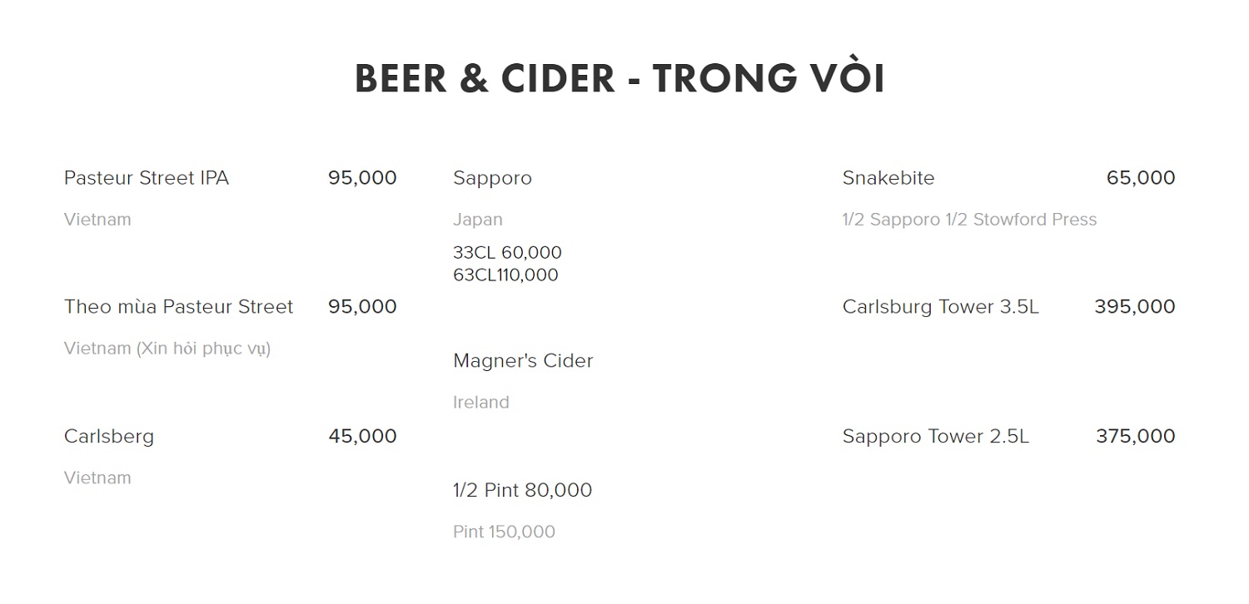This screenshot has height=604, width=1249.
Task: Click the 45,000 Carlsberg price
Action: tap(362, 436)
